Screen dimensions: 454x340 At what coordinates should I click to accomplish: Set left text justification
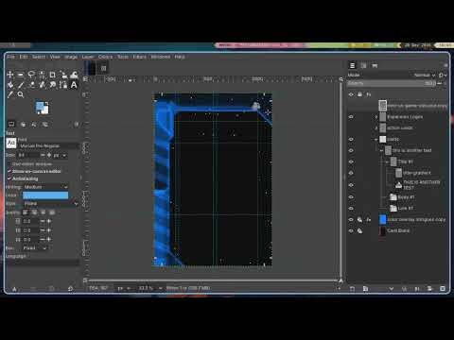click(26, 212)
